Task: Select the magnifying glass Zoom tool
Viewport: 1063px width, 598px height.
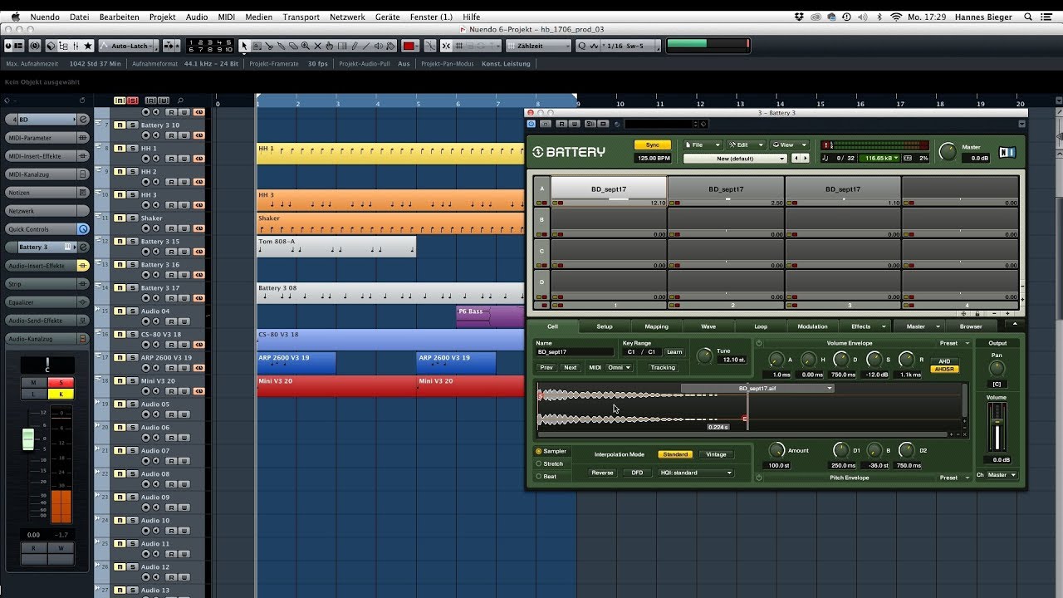Action: click(x=306, y=46)
